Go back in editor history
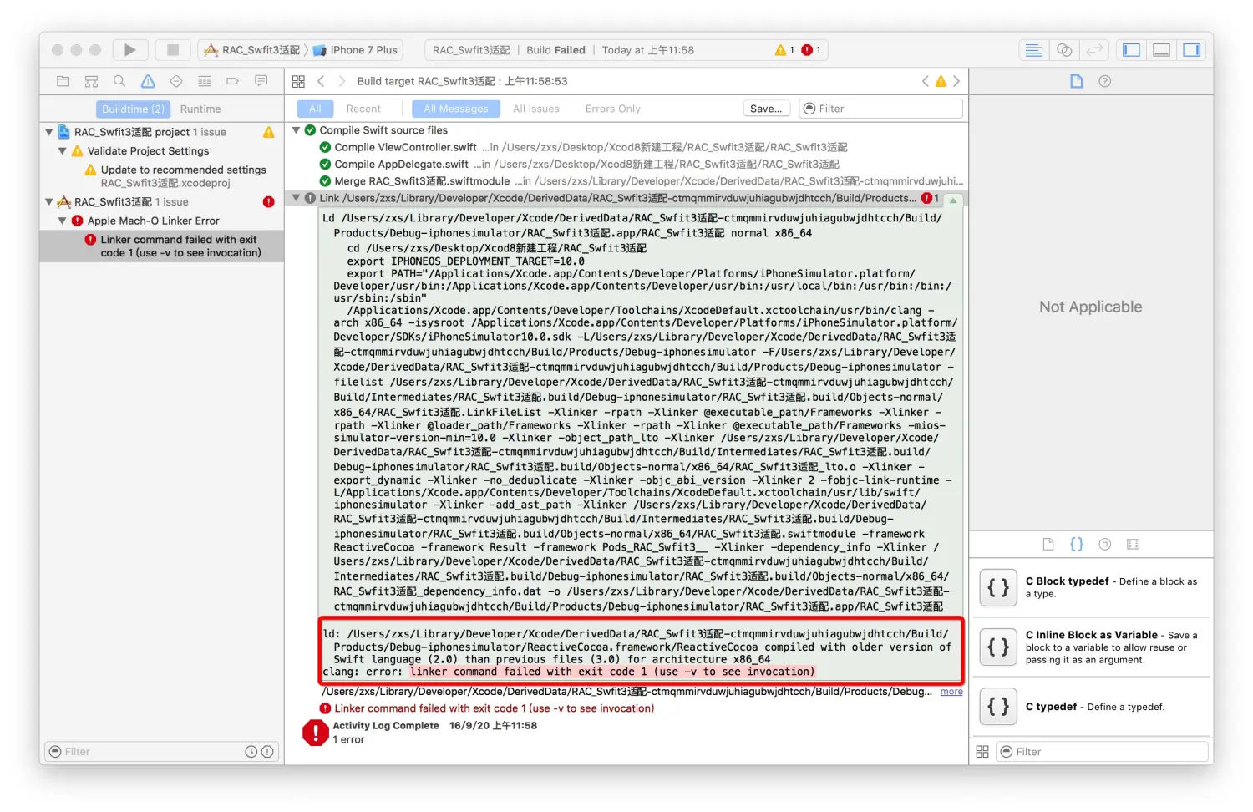1253x812 pixels. tap(321, 81)
